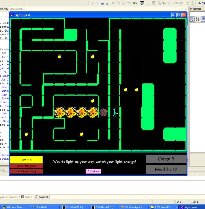Screen dimensions: 205x209
Task: Click the Uncomment Selected Lines icon
Action: (192, 3)
